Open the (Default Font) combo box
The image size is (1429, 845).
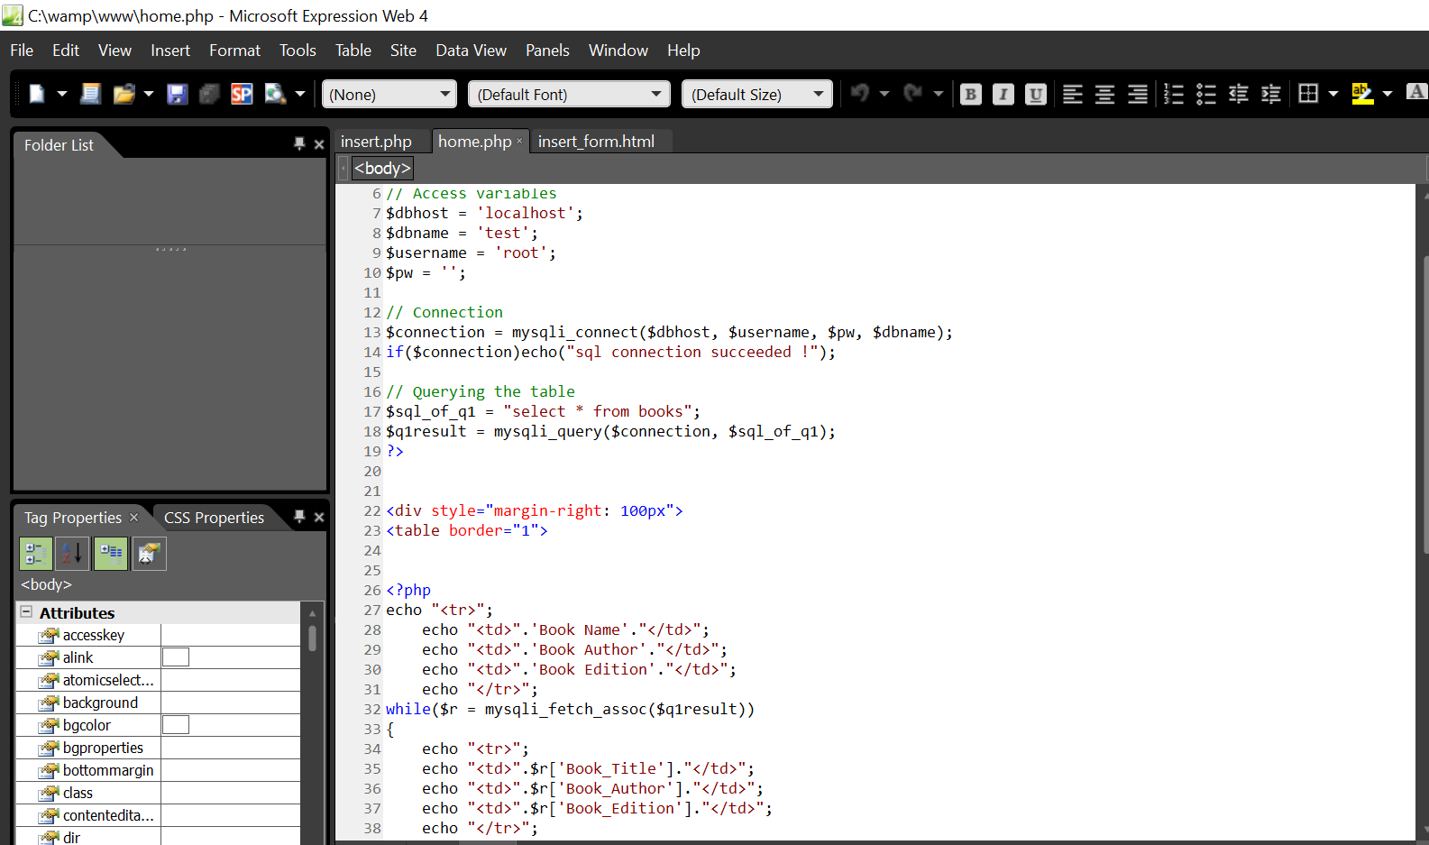[x=569, y=94]
